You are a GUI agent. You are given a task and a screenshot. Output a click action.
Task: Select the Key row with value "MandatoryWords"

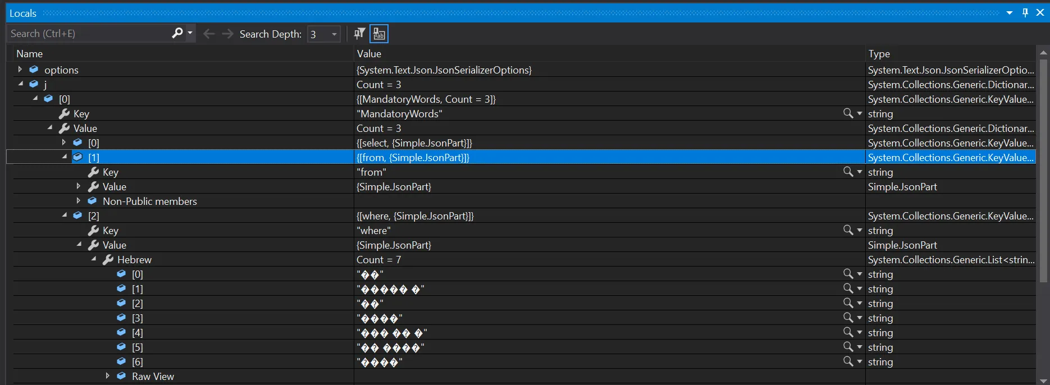524,113
